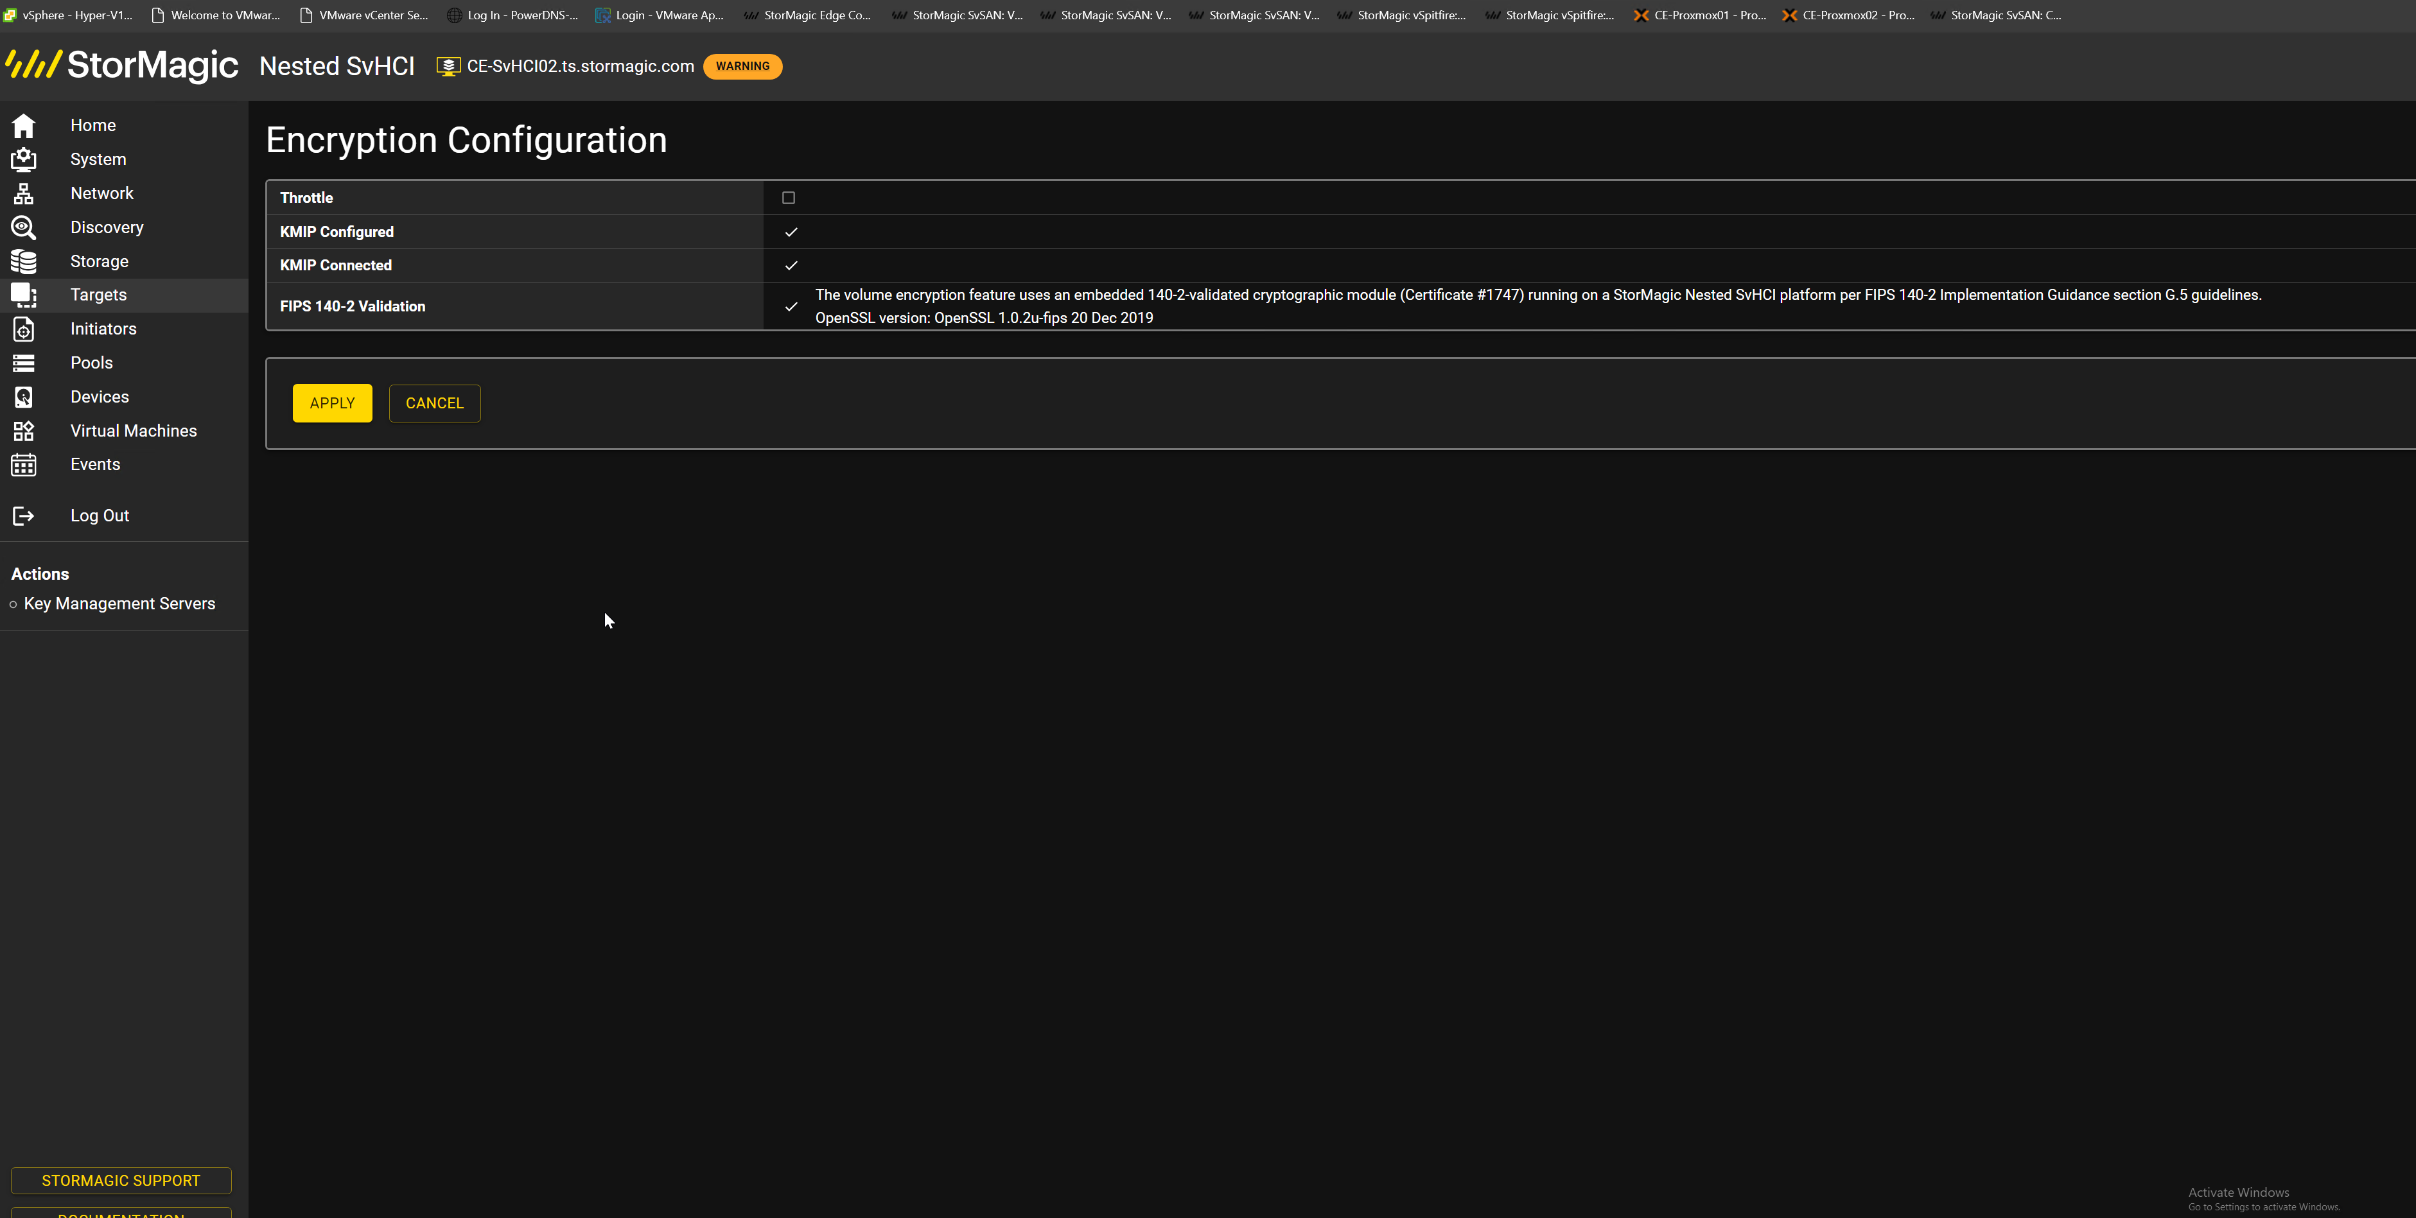
Task: Click the Discovery magnifier icon
Action: pos(24,228)
